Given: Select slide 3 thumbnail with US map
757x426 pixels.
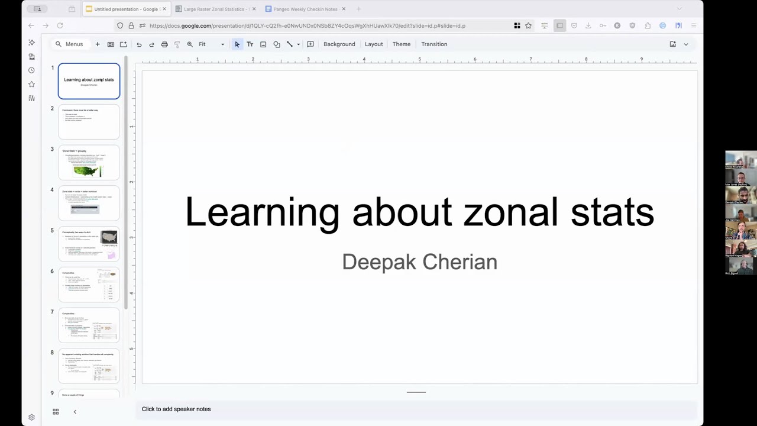Looking at the screenshot, I should point(89,163).
